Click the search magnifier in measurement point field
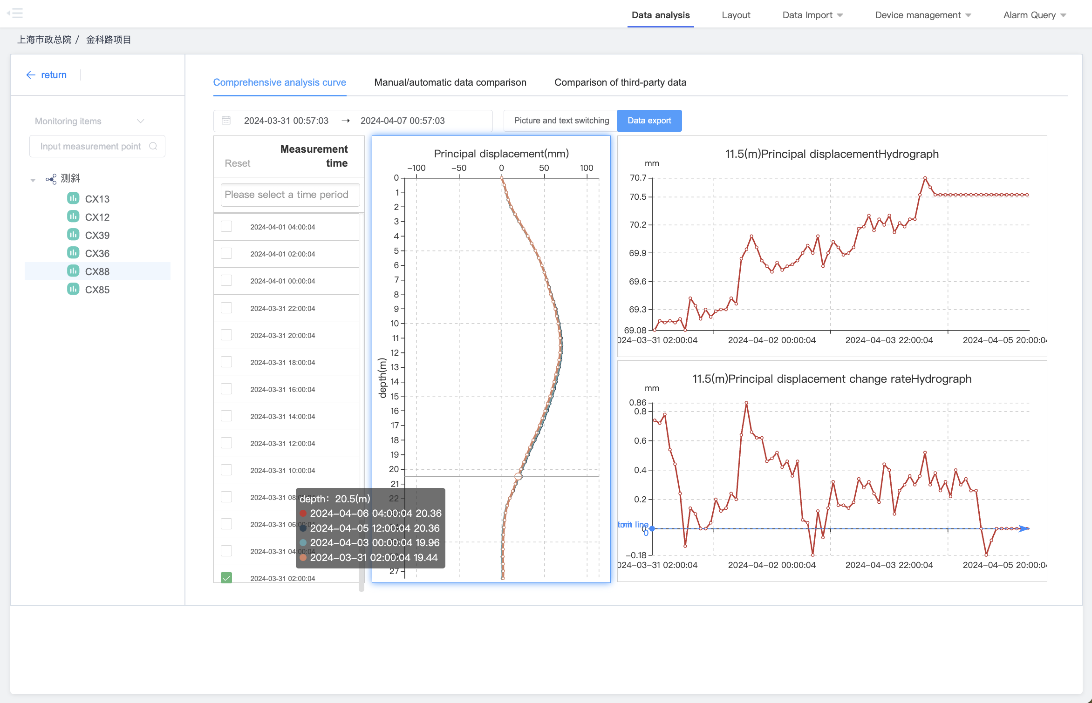The height and width of the screenshot is (703, 1092). tap(153, 146)
